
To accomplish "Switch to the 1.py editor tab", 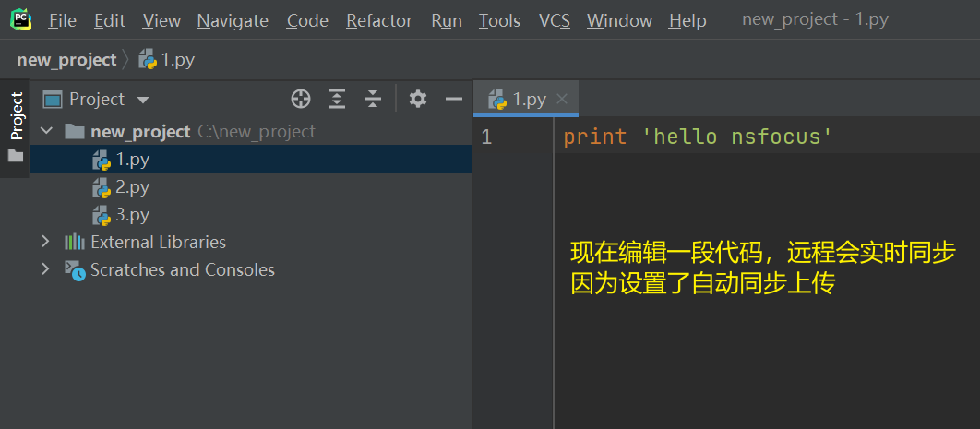I will [520, 100].
